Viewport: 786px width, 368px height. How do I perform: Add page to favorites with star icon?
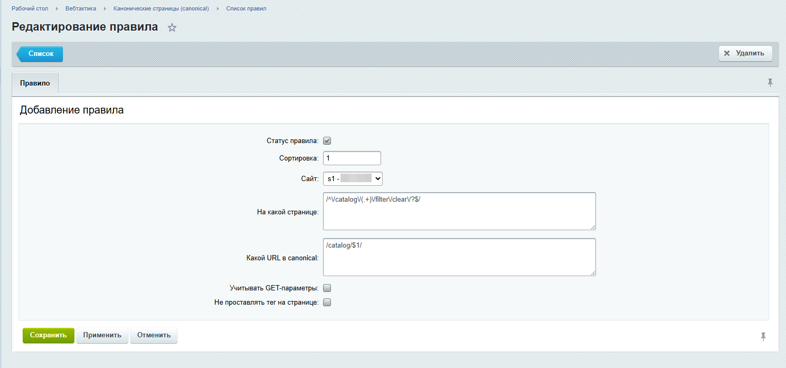click(172, 28)
